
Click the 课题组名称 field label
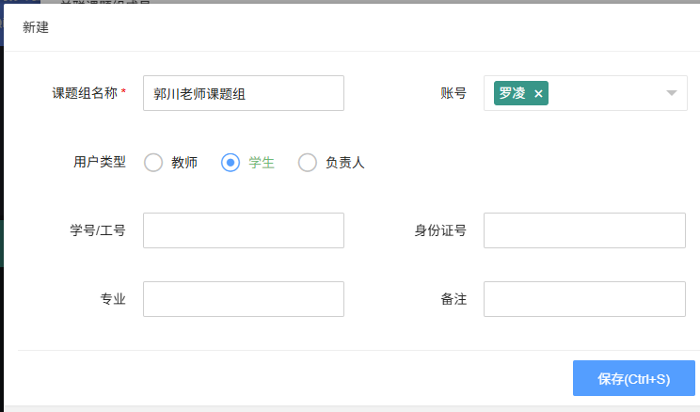[88, 93]
